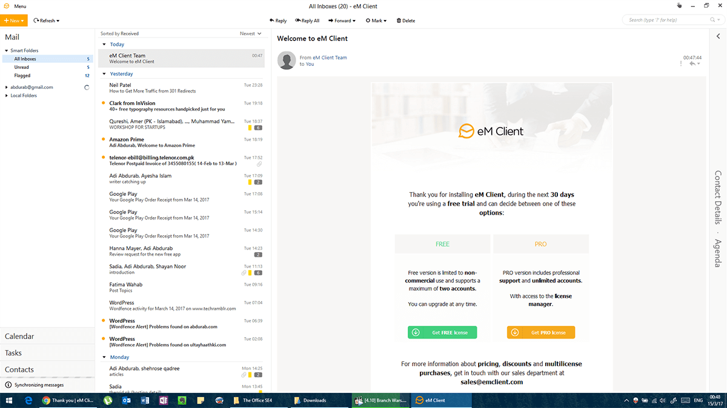Change sort order via Newest dropdown
The image size is (727, 408).
point(251,34)
